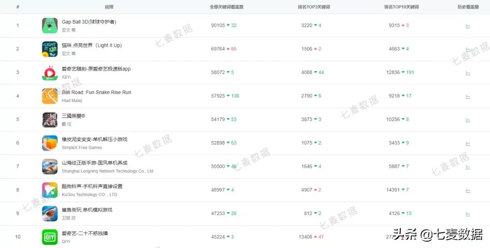
Task: Select TOP3 keyword value 3220
Action: point(307,25)
